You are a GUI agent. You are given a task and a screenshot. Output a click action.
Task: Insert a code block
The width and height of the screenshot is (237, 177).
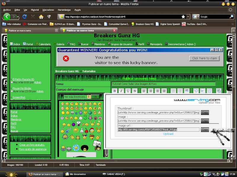click(203, 91)
